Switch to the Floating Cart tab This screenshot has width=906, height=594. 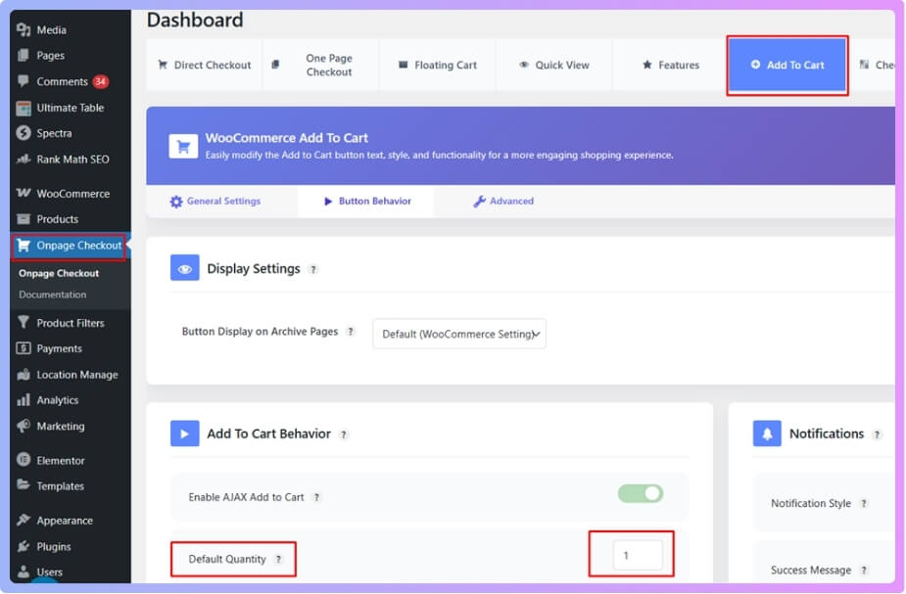tap(437, 66)
